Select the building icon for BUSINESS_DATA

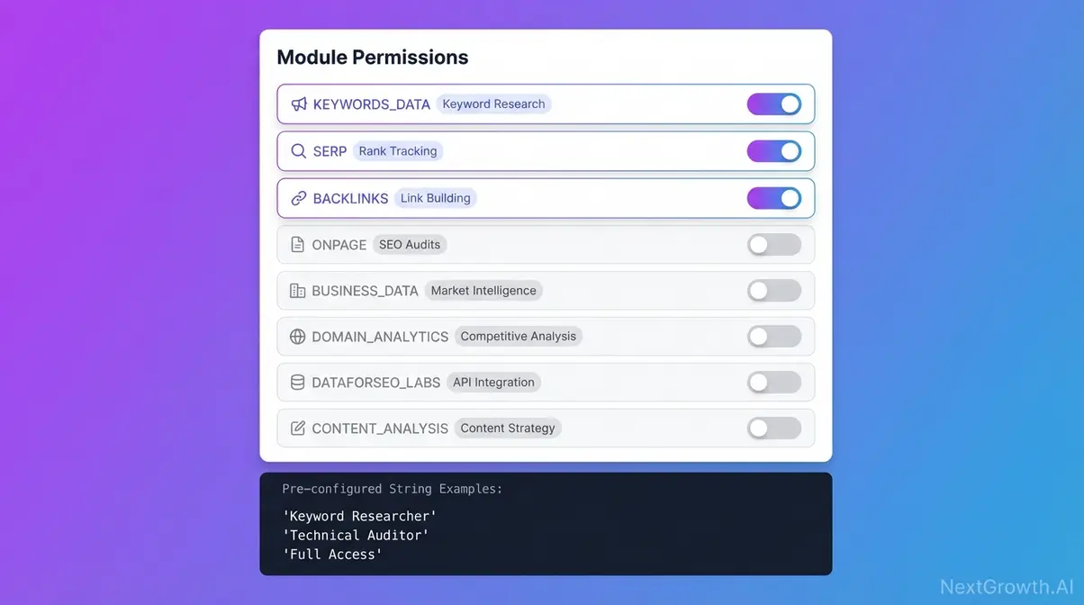pyautogui.click(x=298, y=290)
